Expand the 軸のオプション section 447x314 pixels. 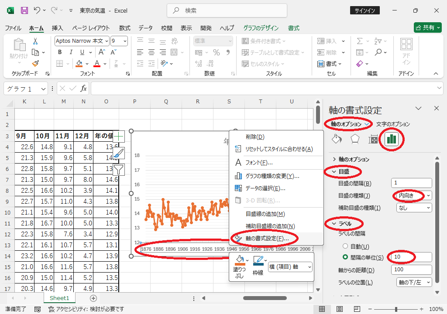(351, 159)
